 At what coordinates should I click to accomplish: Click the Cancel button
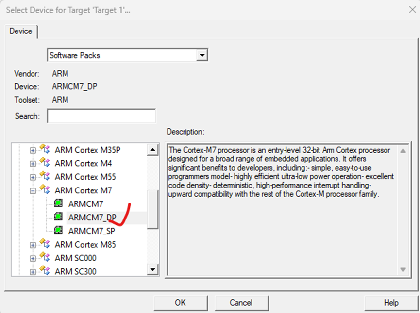coord(241,303)
